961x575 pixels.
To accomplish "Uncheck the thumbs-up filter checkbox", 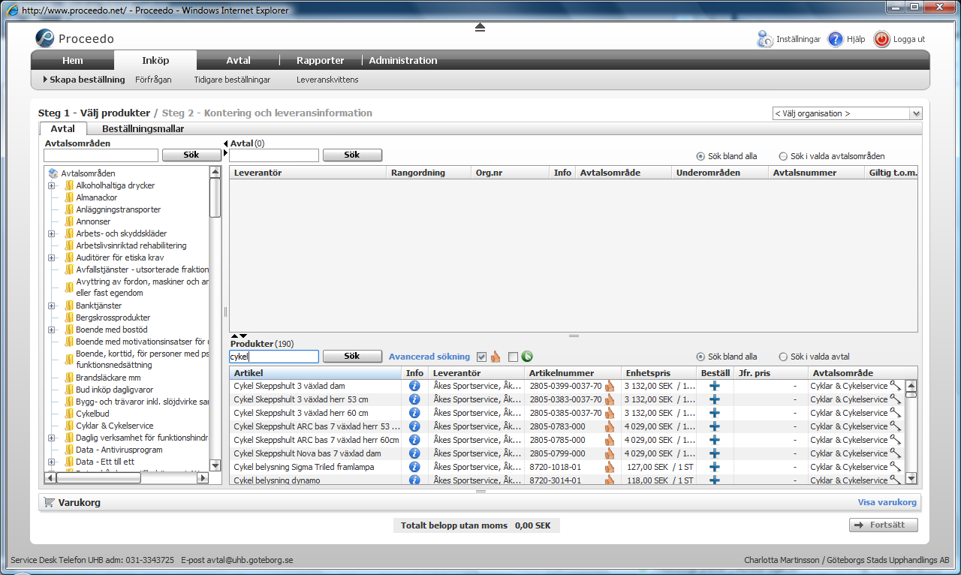I will [x=481, y=357].
